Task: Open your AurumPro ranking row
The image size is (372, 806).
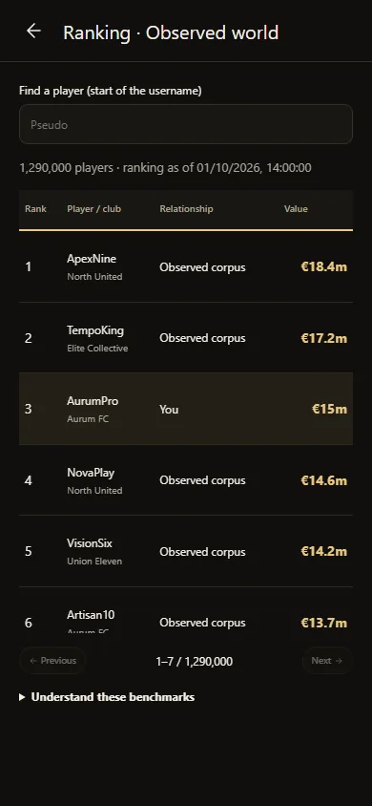Action: [186, 409]
